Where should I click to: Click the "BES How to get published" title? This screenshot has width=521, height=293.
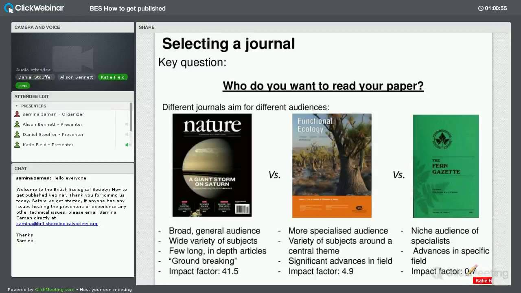[x=127, y=8]
